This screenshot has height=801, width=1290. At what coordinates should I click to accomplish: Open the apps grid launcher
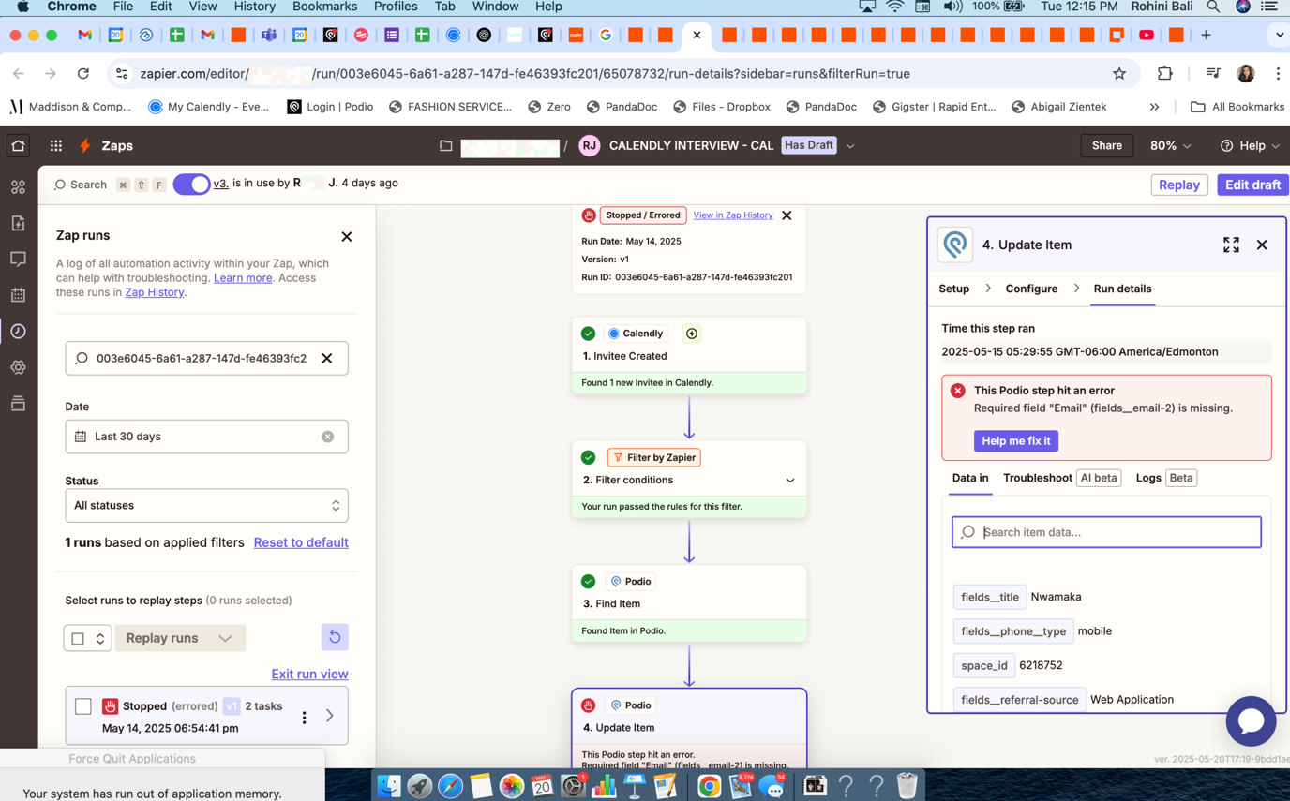56,145
